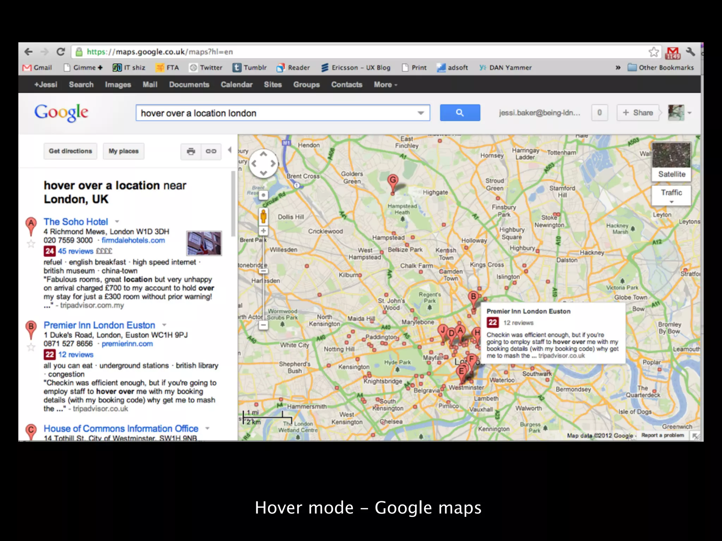Viewport: 722px width, 541px height.
Task: Click the My places button
Action: 123,151
